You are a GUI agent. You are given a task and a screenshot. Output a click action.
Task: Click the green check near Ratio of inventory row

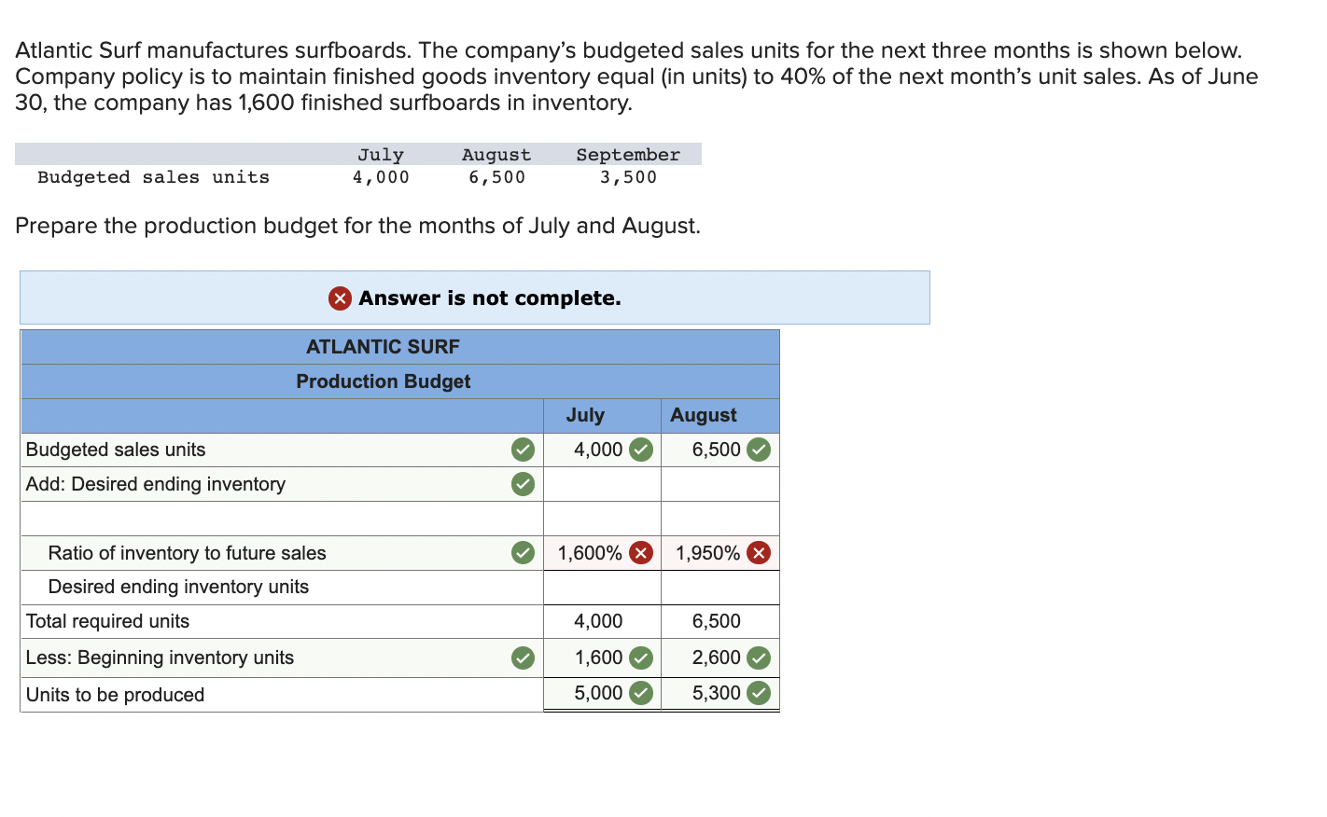point(522,552)
